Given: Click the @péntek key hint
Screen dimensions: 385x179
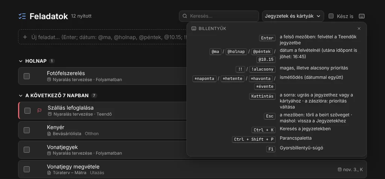Looking at the screenshot, I should pyautogui.click(x=262, y=52).
